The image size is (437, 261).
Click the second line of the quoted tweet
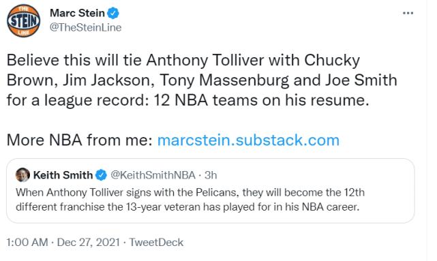coord(187,207)
